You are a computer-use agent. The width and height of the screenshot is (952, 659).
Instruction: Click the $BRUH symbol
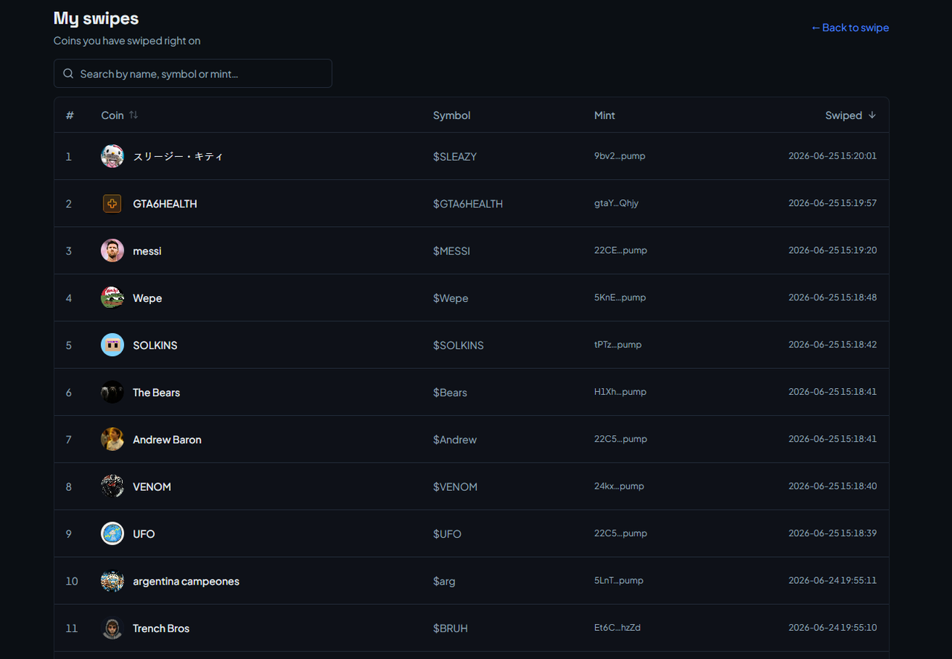[450, 629]
